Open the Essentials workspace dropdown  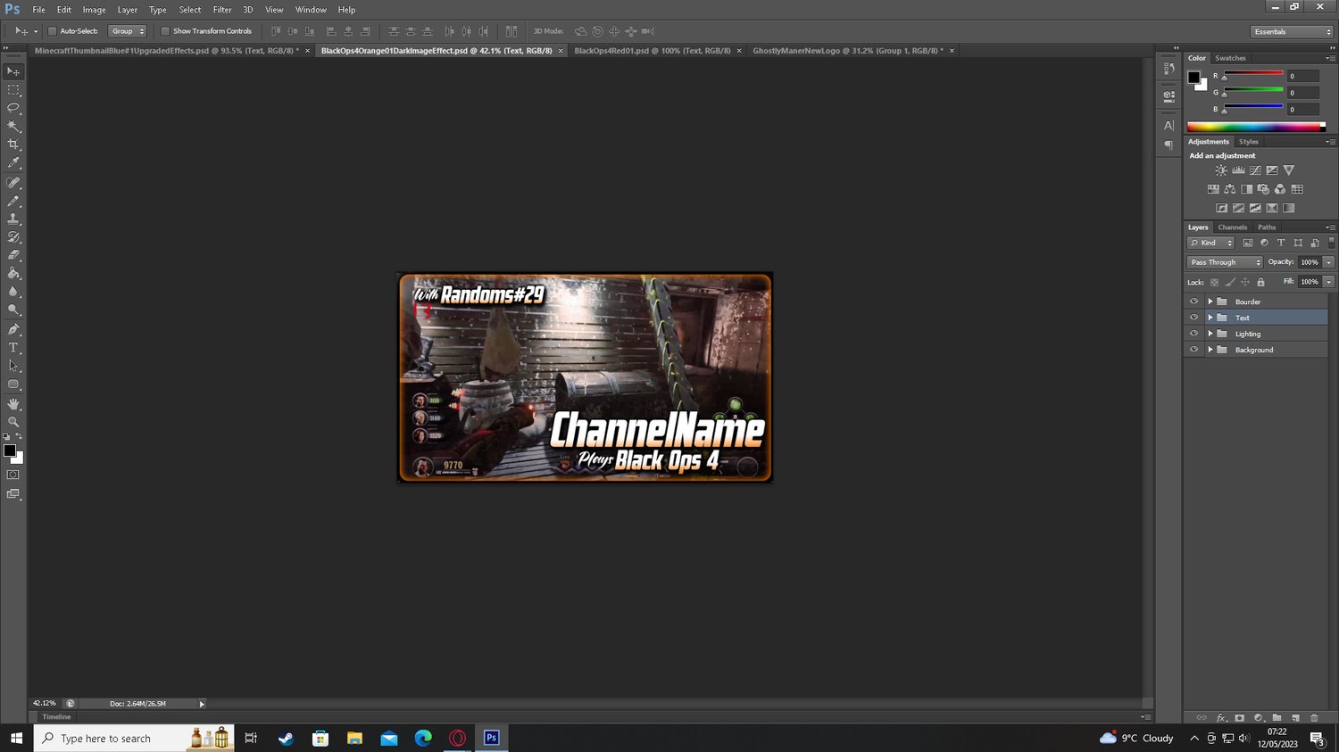coord(1291,31)
